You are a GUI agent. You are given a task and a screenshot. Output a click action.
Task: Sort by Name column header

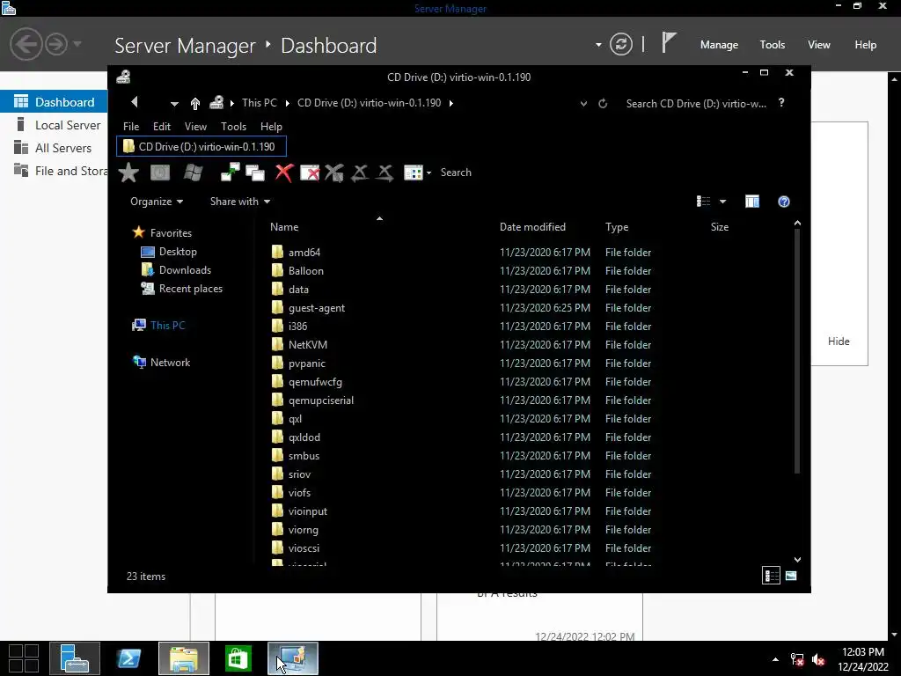click(x=284, y=227)
